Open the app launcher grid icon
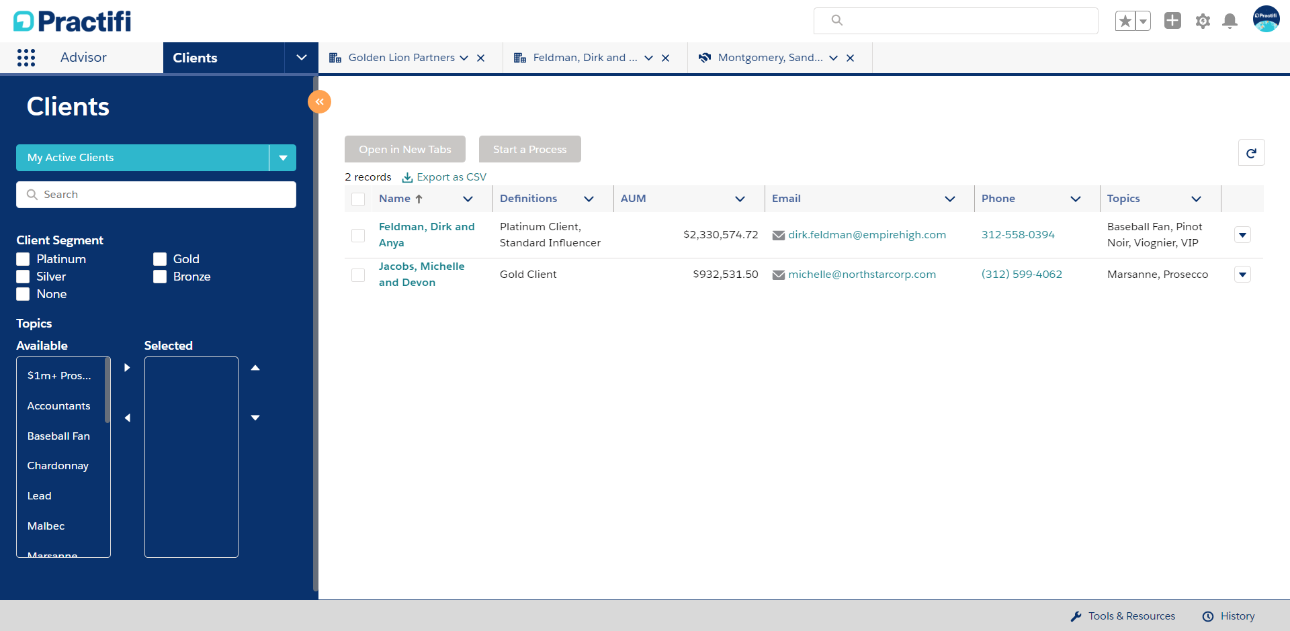 (26, 58)
